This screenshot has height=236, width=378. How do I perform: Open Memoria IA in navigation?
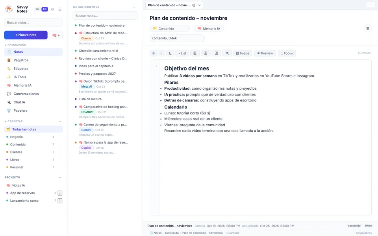coord(33,85)
